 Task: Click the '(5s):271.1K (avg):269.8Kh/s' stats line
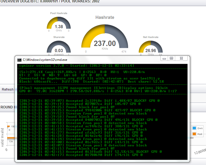[x=82, y=72]
